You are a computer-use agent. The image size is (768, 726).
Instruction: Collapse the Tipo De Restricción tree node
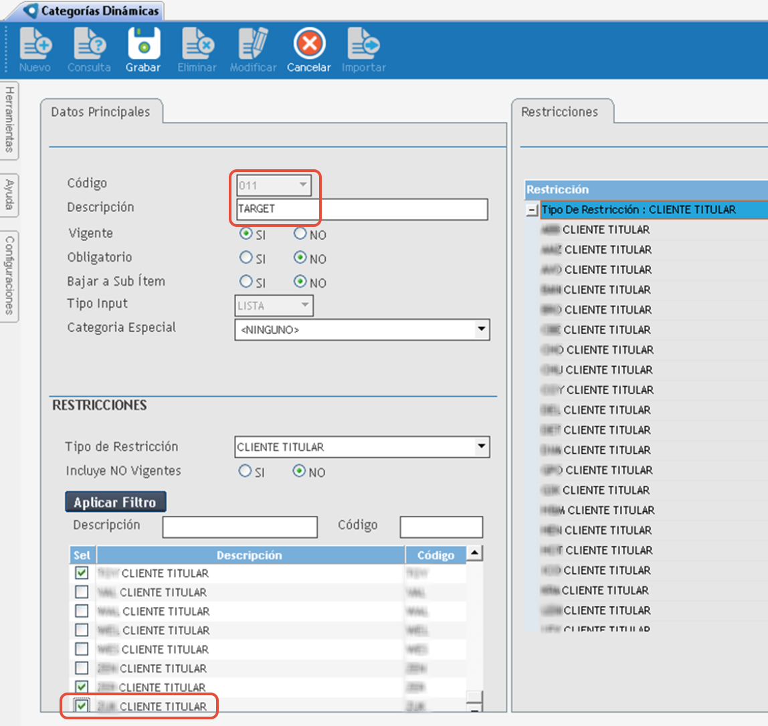click(532, 210)
